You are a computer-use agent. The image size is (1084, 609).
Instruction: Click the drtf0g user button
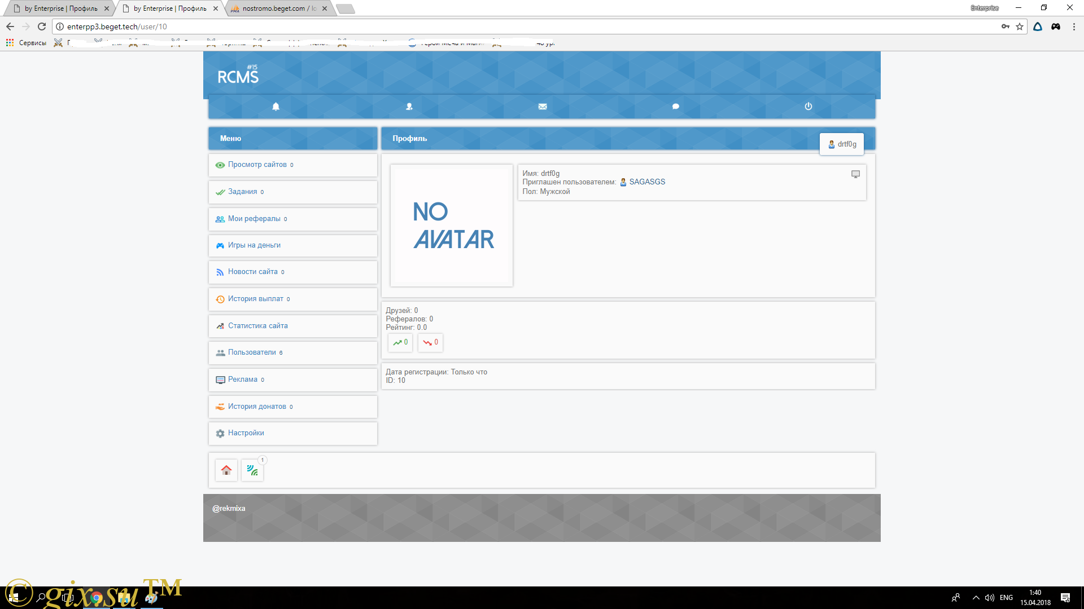click(x=842, y=144)
